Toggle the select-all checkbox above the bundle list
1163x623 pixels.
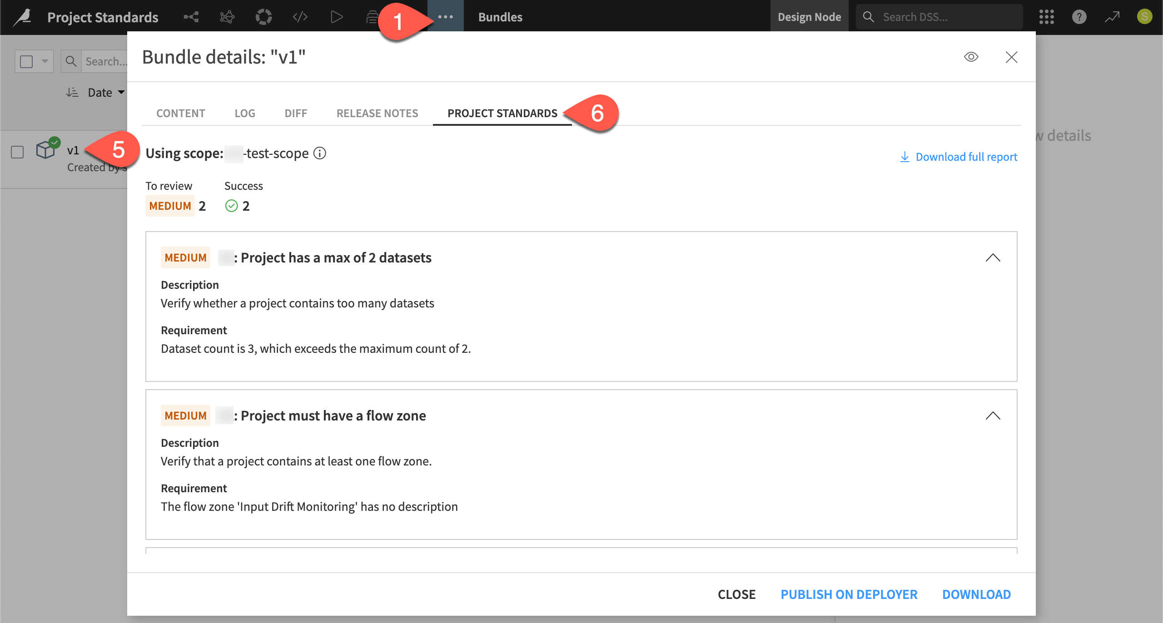click(x=26, y=60)
